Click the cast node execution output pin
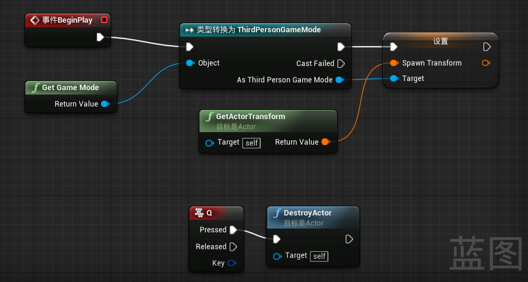 click(x=341, y=47)
